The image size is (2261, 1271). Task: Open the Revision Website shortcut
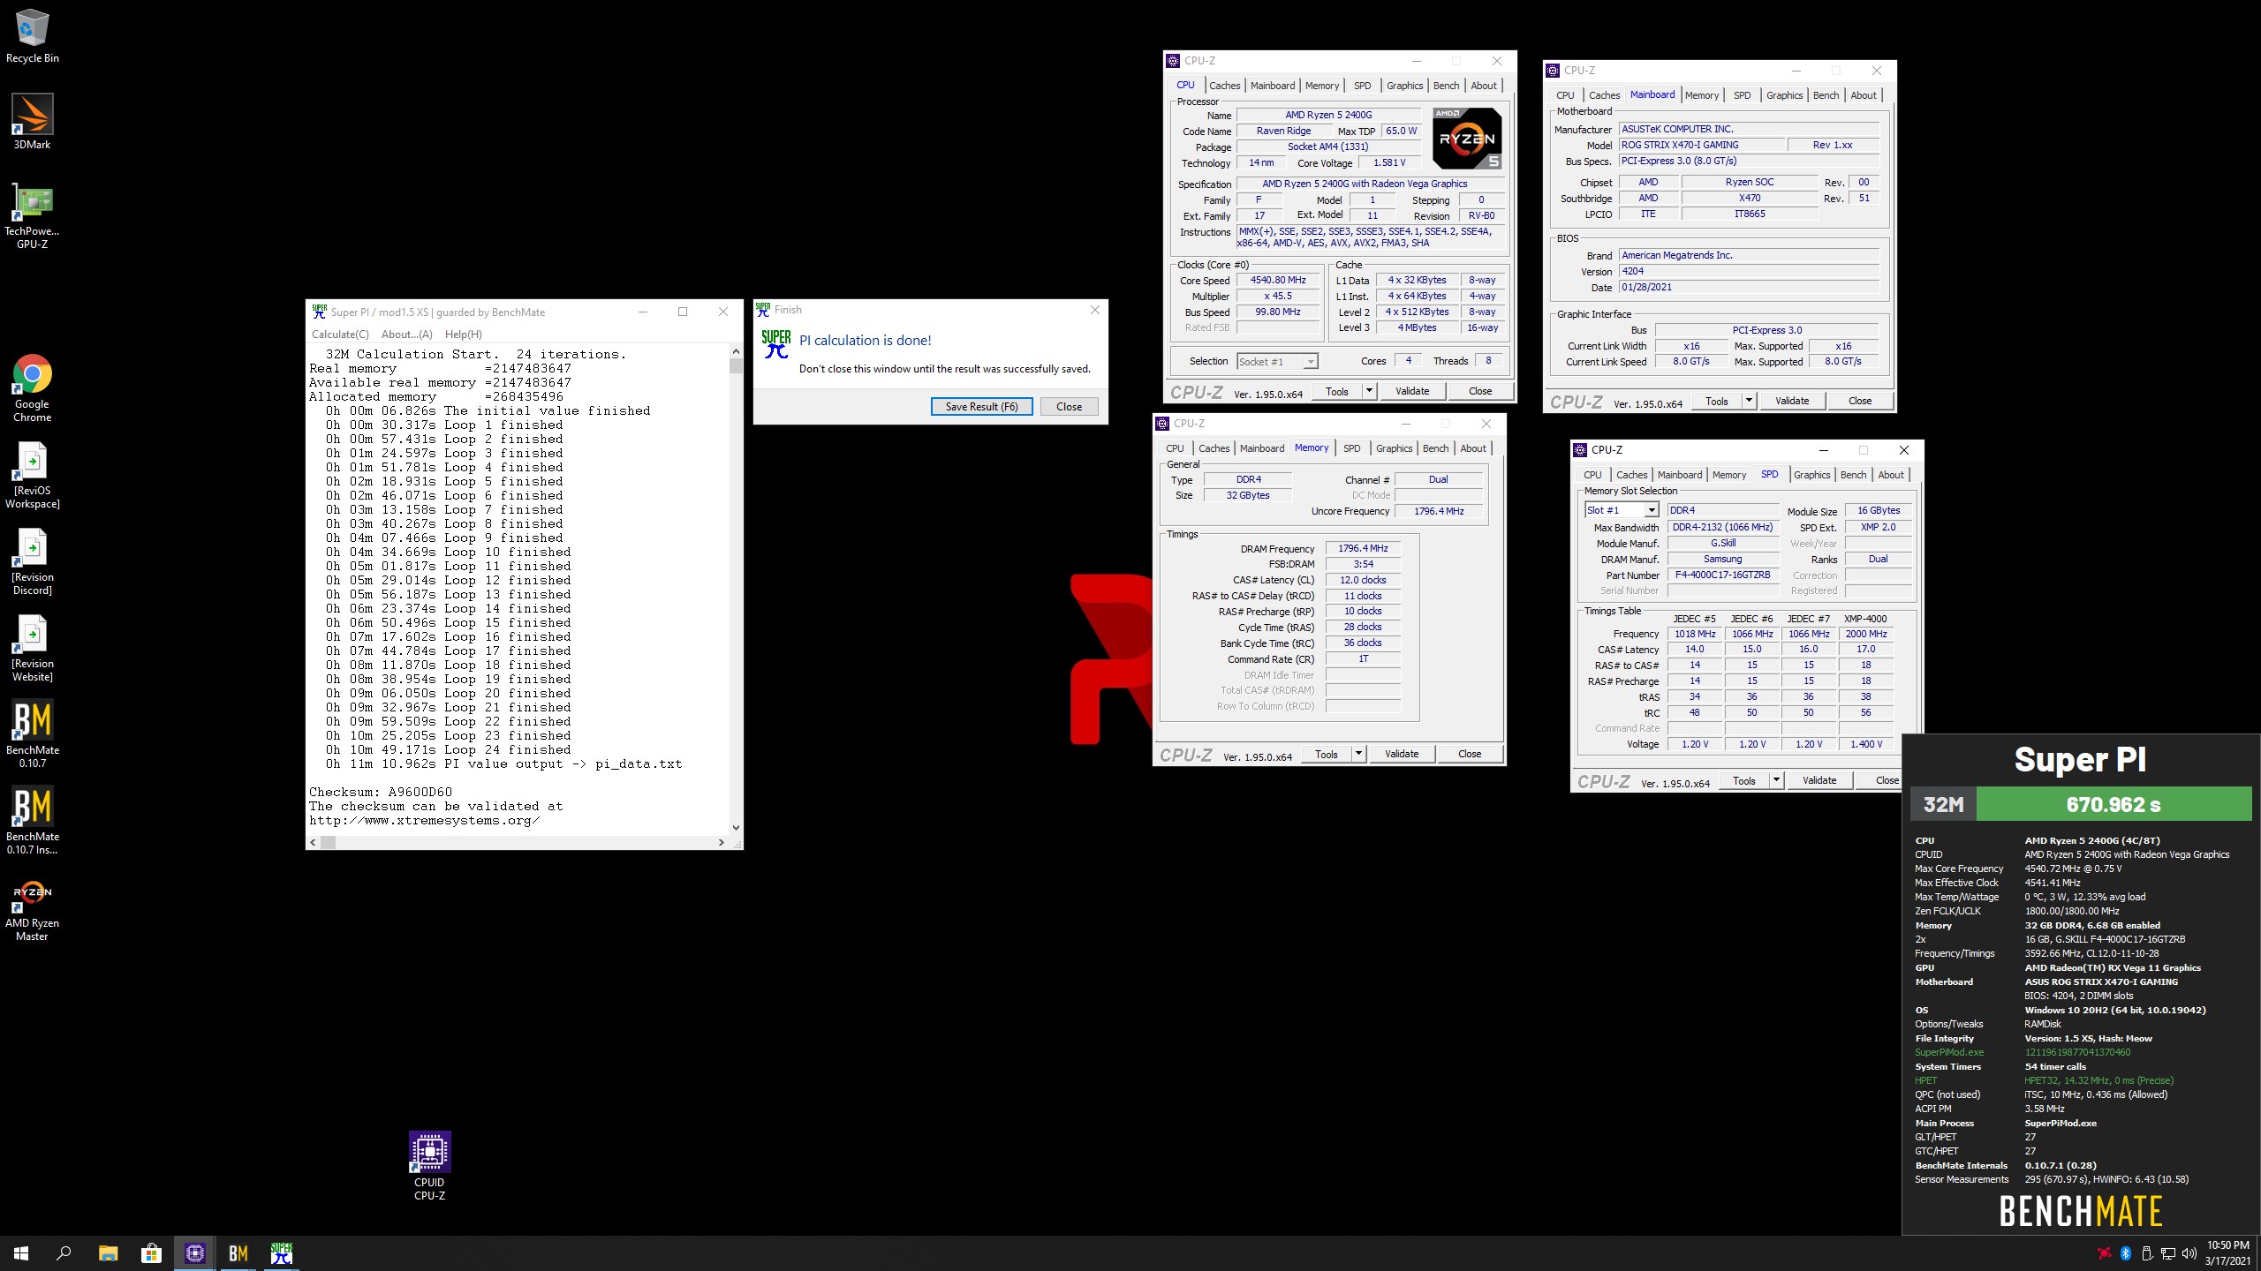click(33, 648)
